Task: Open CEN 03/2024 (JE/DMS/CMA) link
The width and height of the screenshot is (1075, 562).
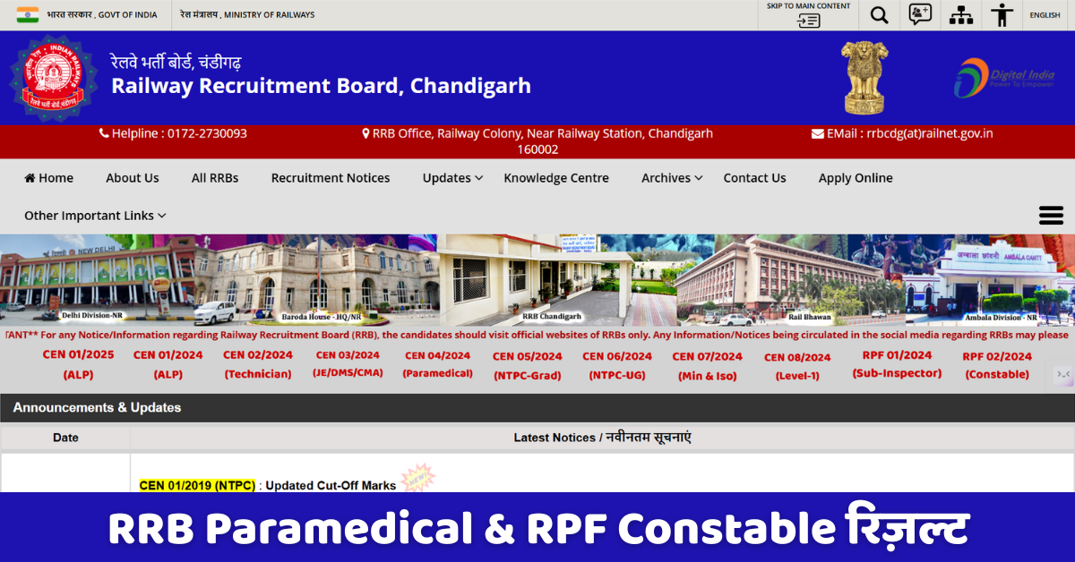Action: pyautogui.click(x=349, y=364)
